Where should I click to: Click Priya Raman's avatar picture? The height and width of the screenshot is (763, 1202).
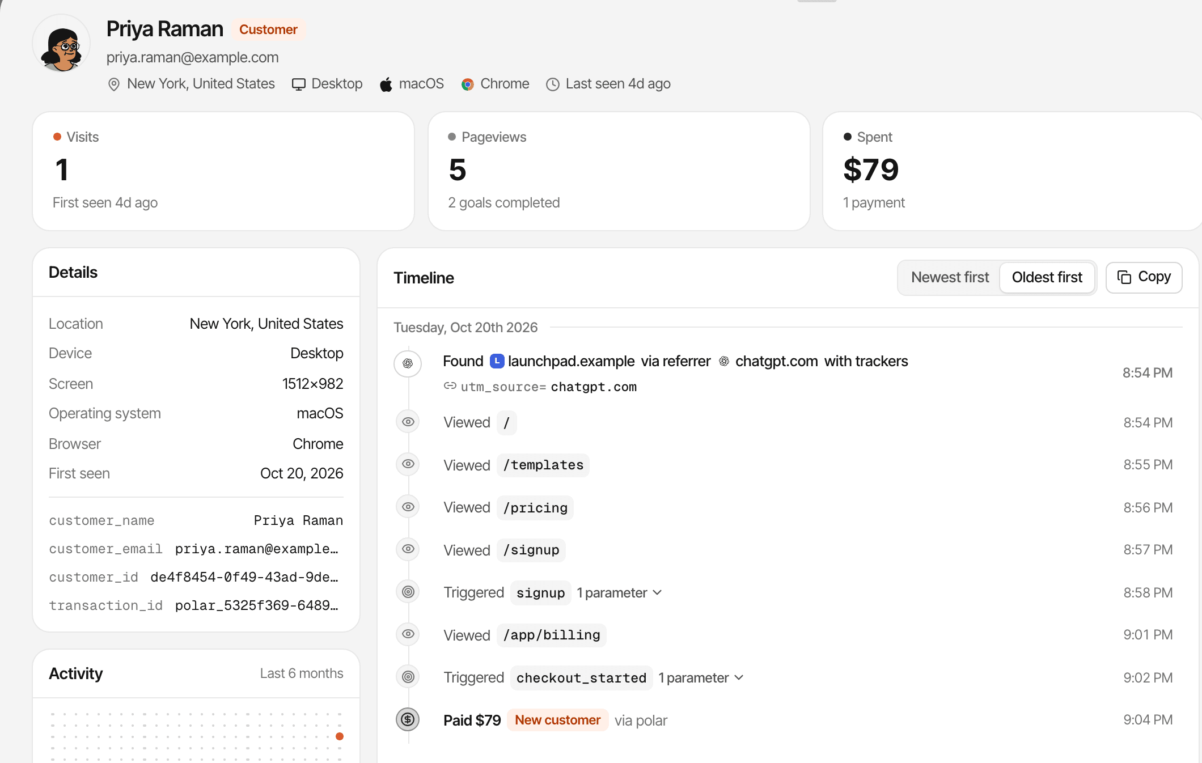62,44
